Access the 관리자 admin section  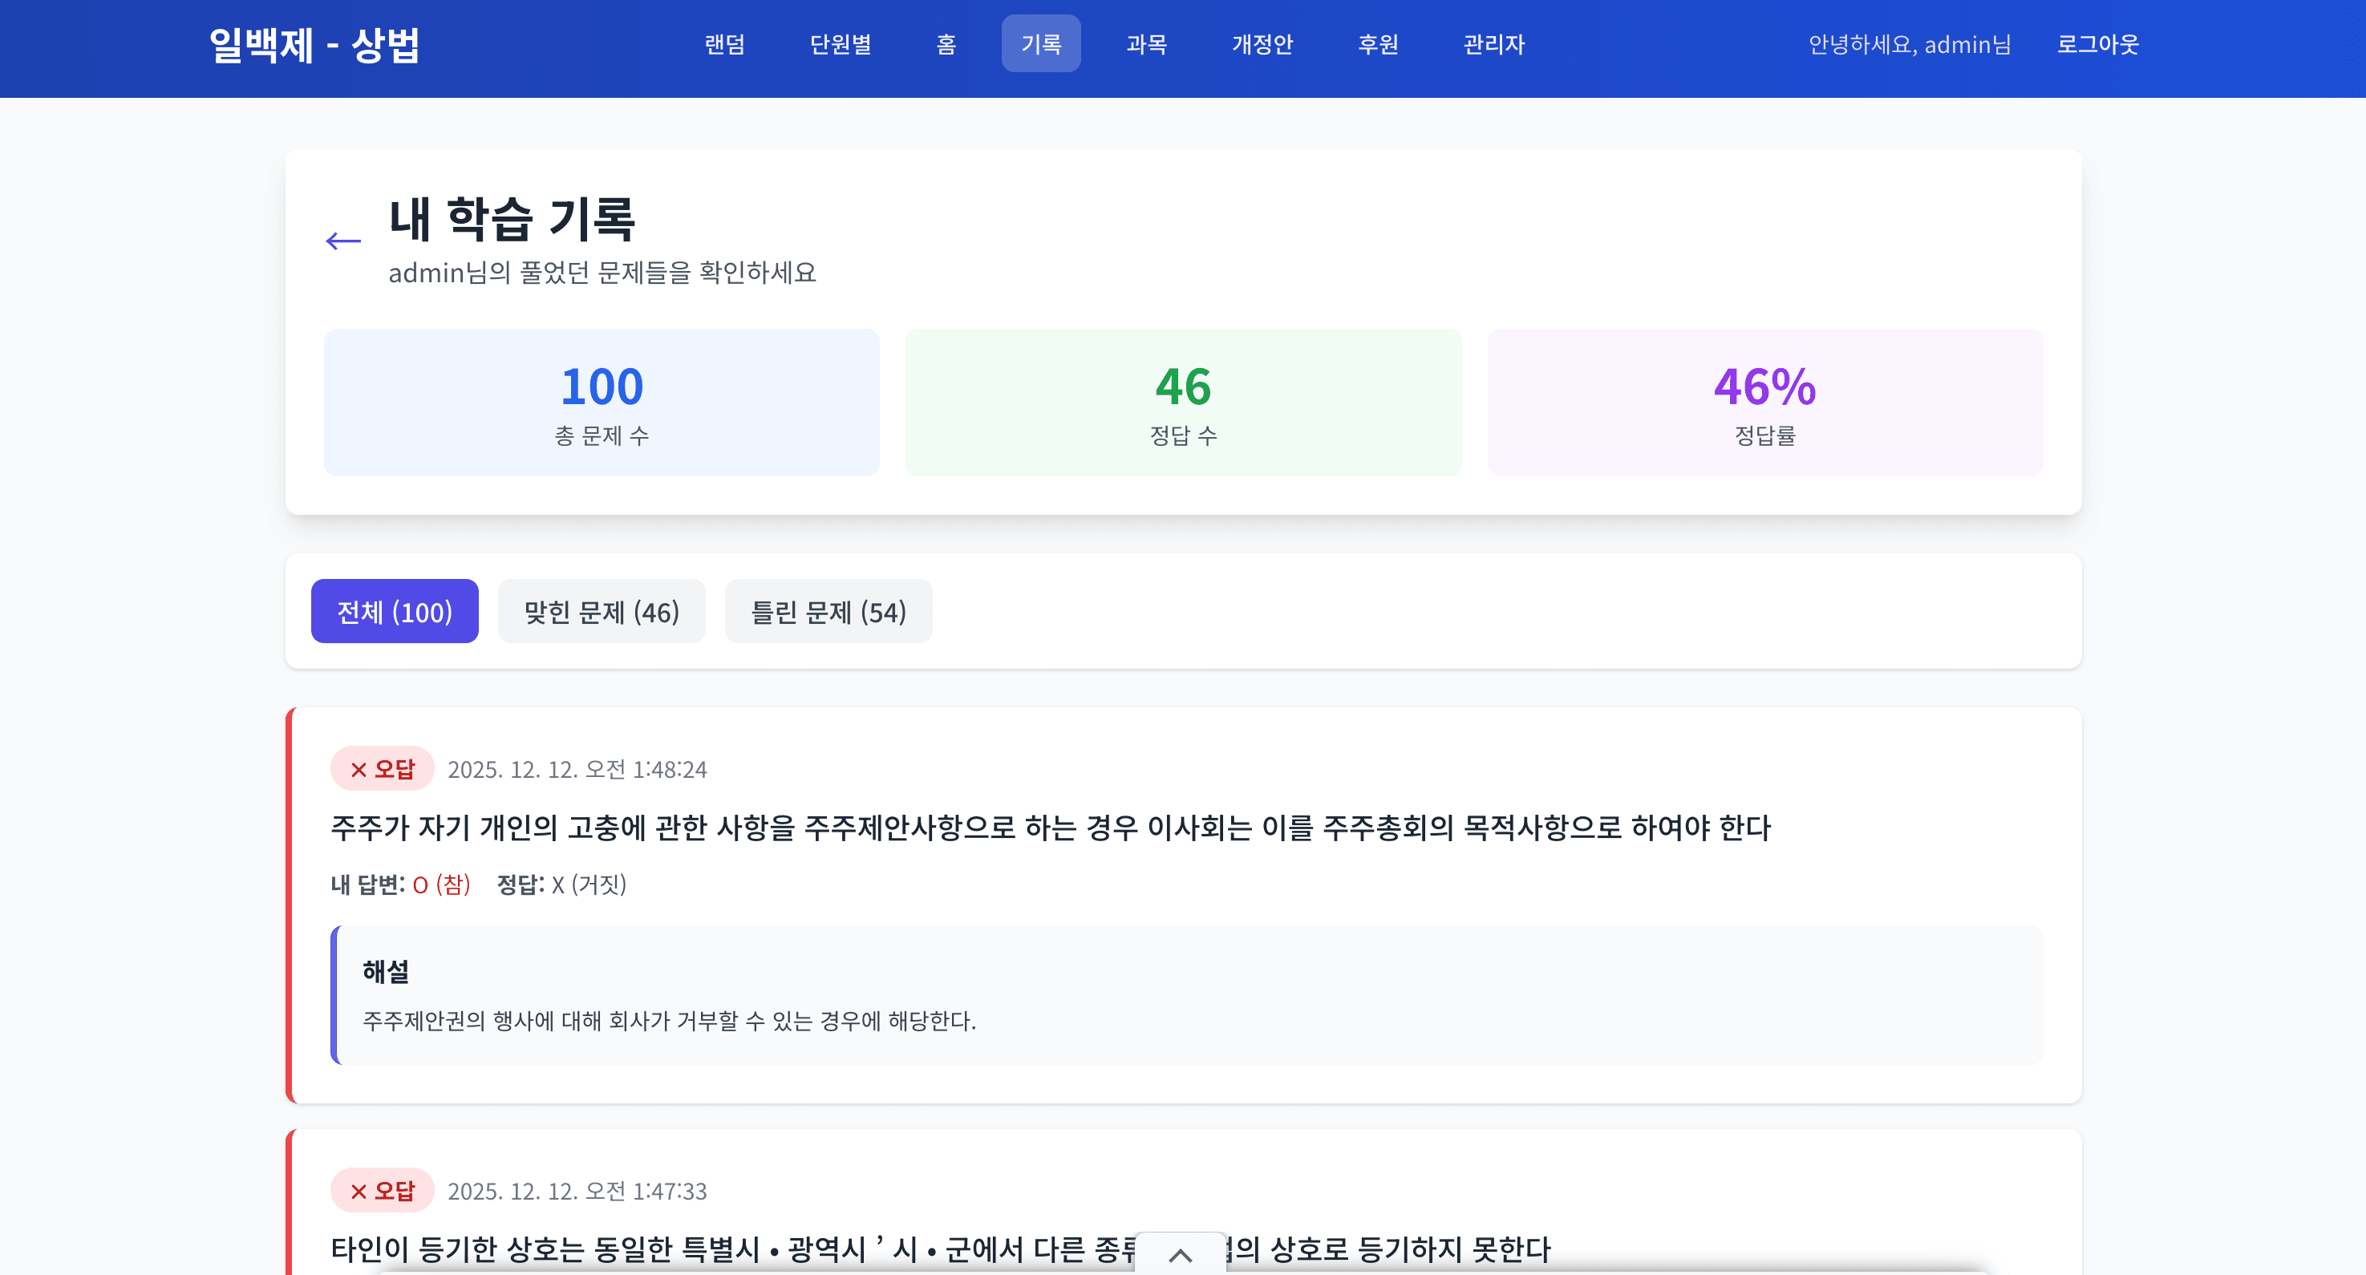pos(1492,43)
